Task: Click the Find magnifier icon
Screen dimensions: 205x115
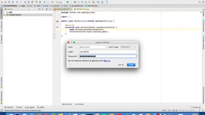Action: pos(37,2)
